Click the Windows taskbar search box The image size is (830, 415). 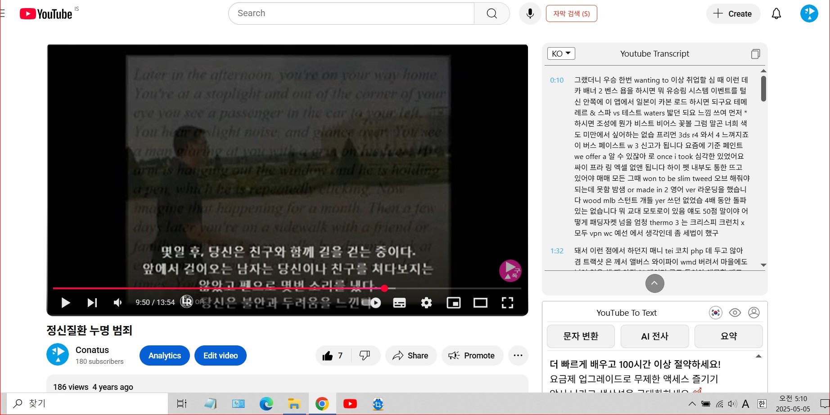point(88,404)
